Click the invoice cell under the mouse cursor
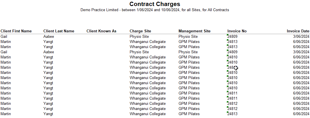This screenshot has width=310, height=118. click(233, 67)
